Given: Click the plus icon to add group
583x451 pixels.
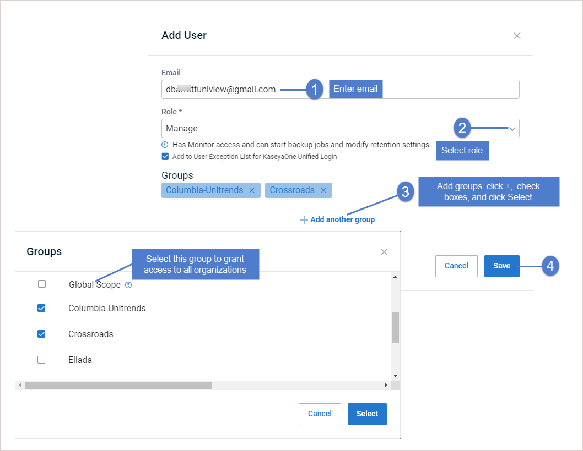Looking at the screenshot, I should coord(304,220).
